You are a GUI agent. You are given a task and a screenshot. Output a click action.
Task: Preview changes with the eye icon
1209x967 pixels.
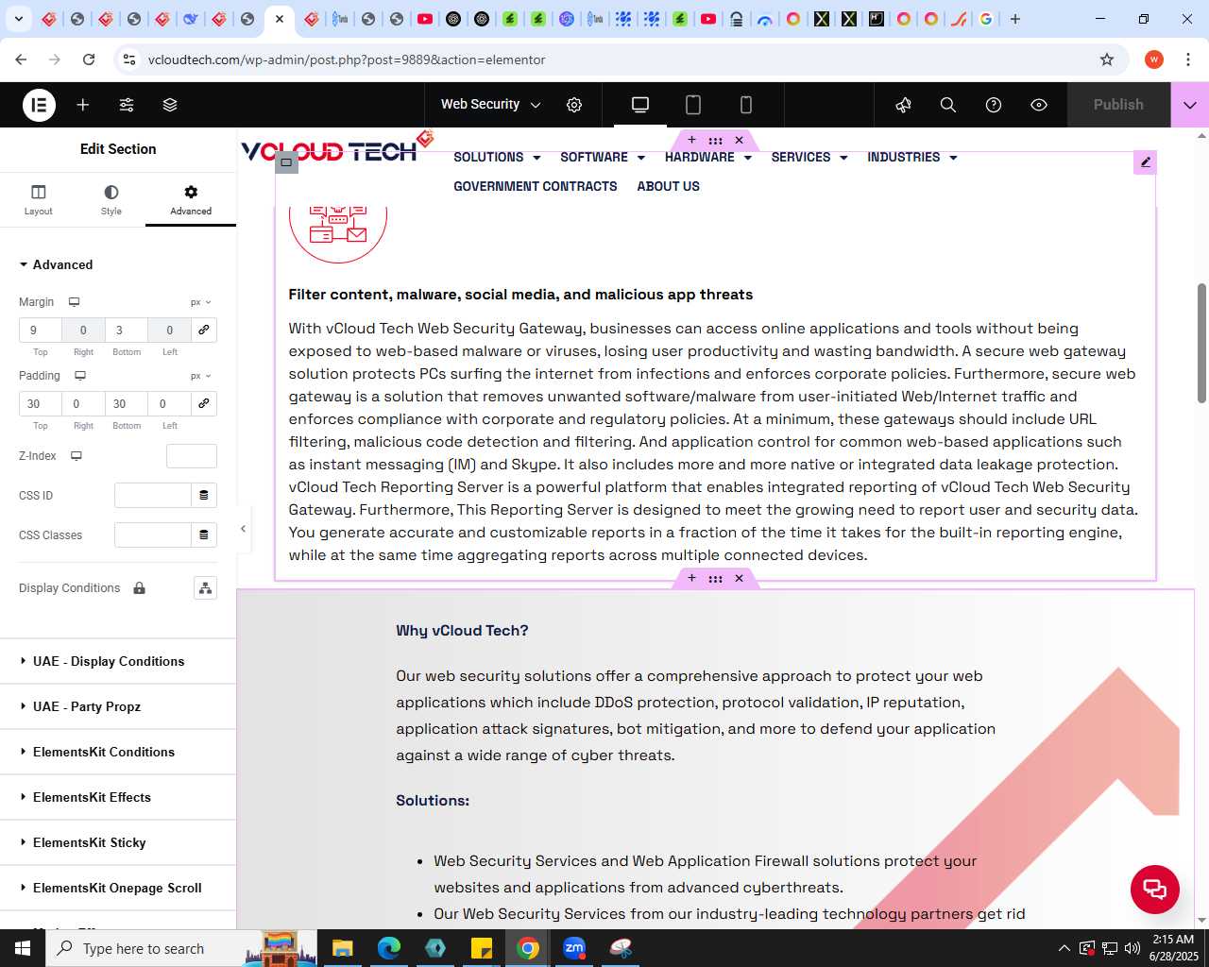(1039, 105)
